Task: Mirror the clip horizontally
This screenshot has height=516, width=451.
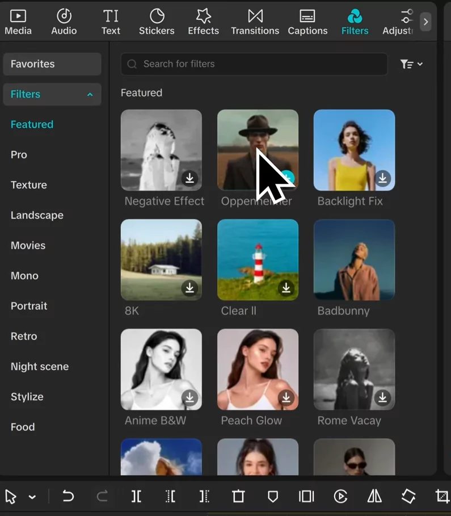Action: coord(374,496)
